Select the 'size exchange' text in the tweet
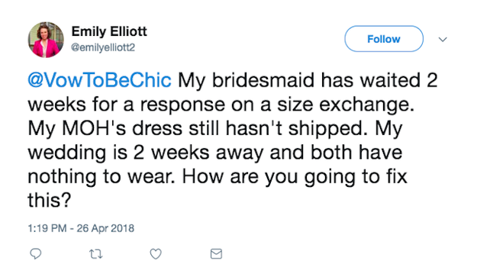The image size is (477, 280). (346, 105)
